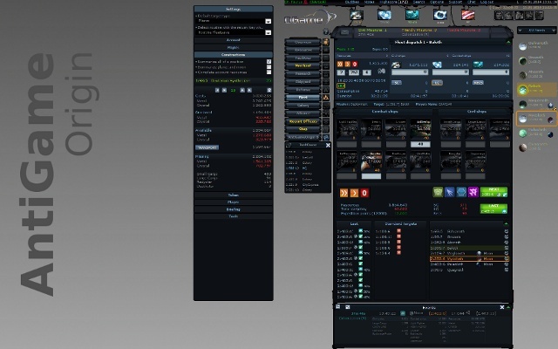Select the orange-highlighted planet in planet list
Image resolution: width=558 pixels, height=349 pixels.
[x=534, y=117]
